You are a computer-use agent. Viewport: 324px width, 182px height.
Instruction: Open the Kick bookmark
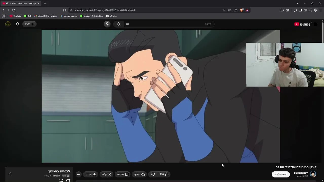28,16
